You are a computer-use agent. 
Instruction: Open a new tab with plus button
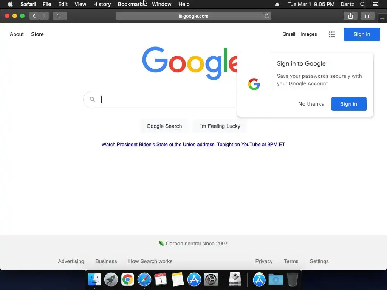(382, 18)
